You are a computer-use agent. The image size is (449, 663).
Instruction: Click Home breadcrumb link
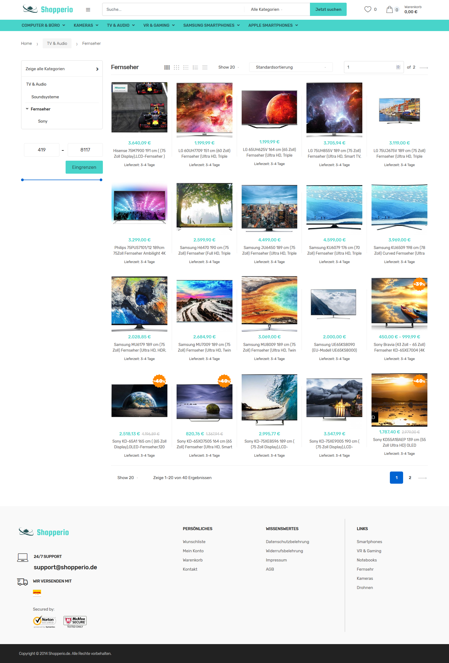coord(26,43)
